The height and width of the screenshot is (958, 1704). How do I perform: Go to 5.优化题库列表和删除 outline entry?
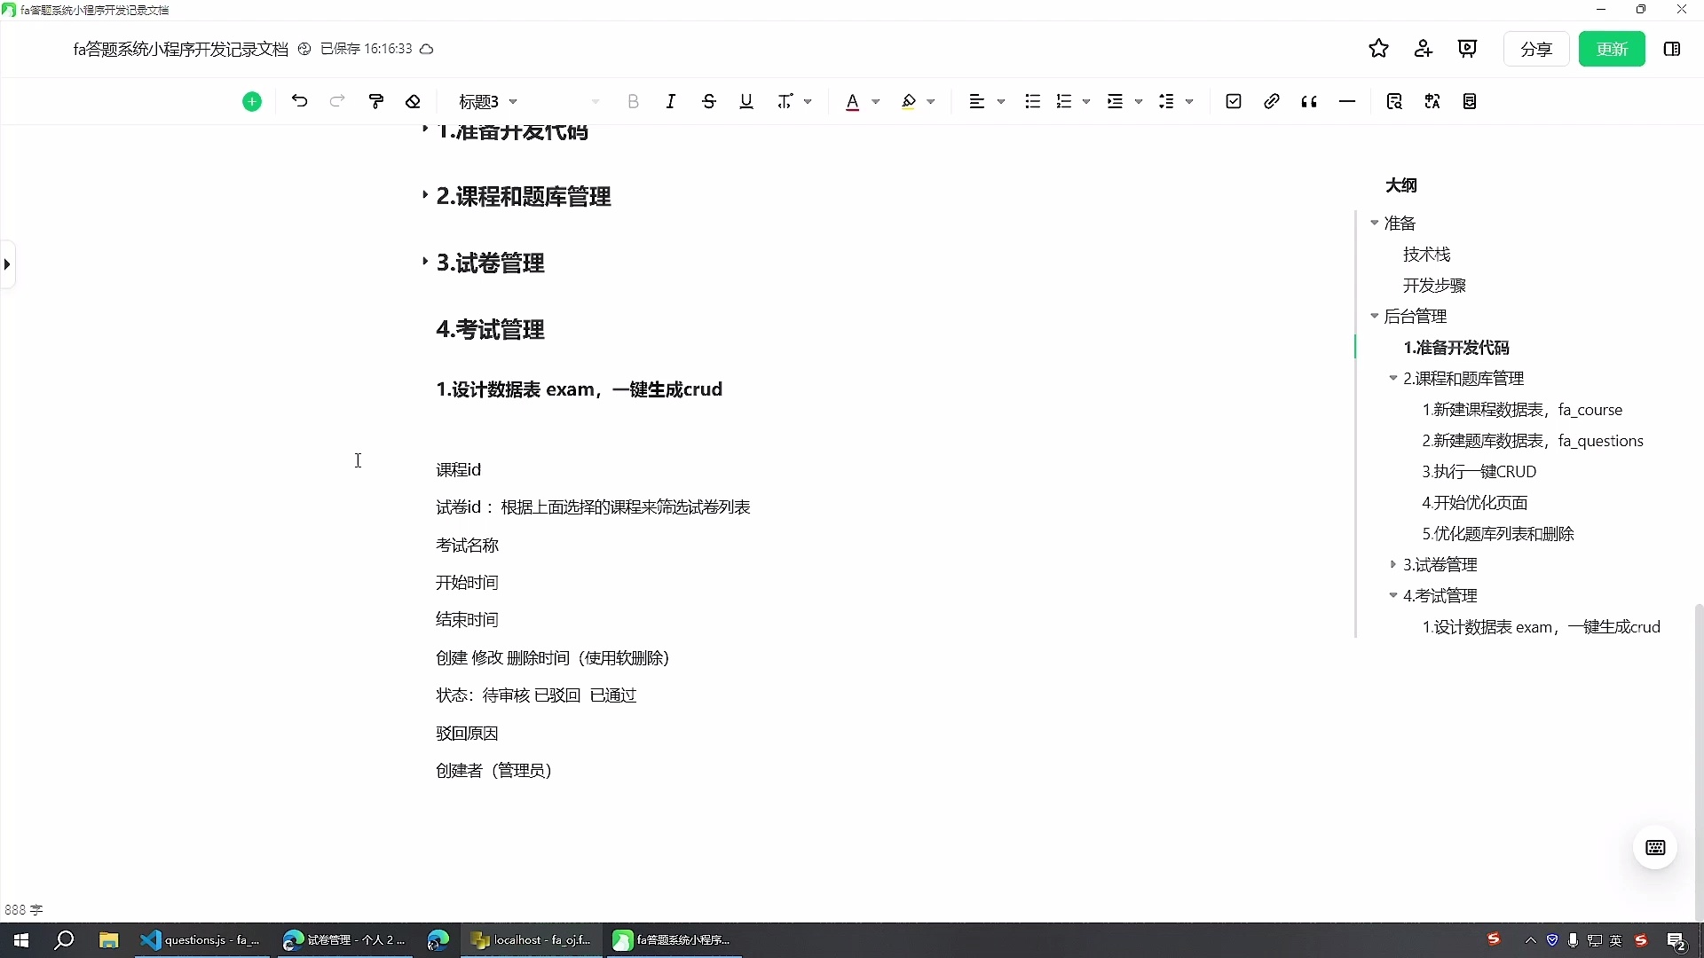[x=1498, y=534]
